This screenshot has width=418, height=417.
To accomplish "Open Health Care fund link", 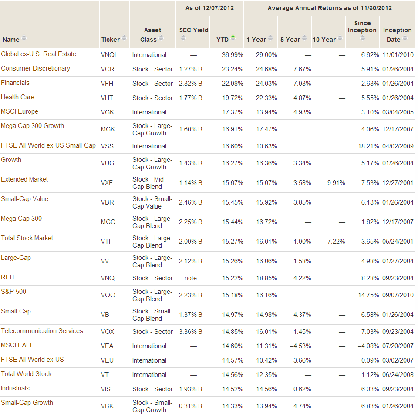I will coord(17,97).
